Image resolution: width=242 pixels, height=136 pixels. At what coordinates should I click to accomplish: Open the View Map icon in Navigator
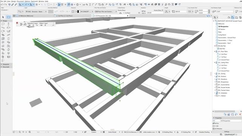233,17
